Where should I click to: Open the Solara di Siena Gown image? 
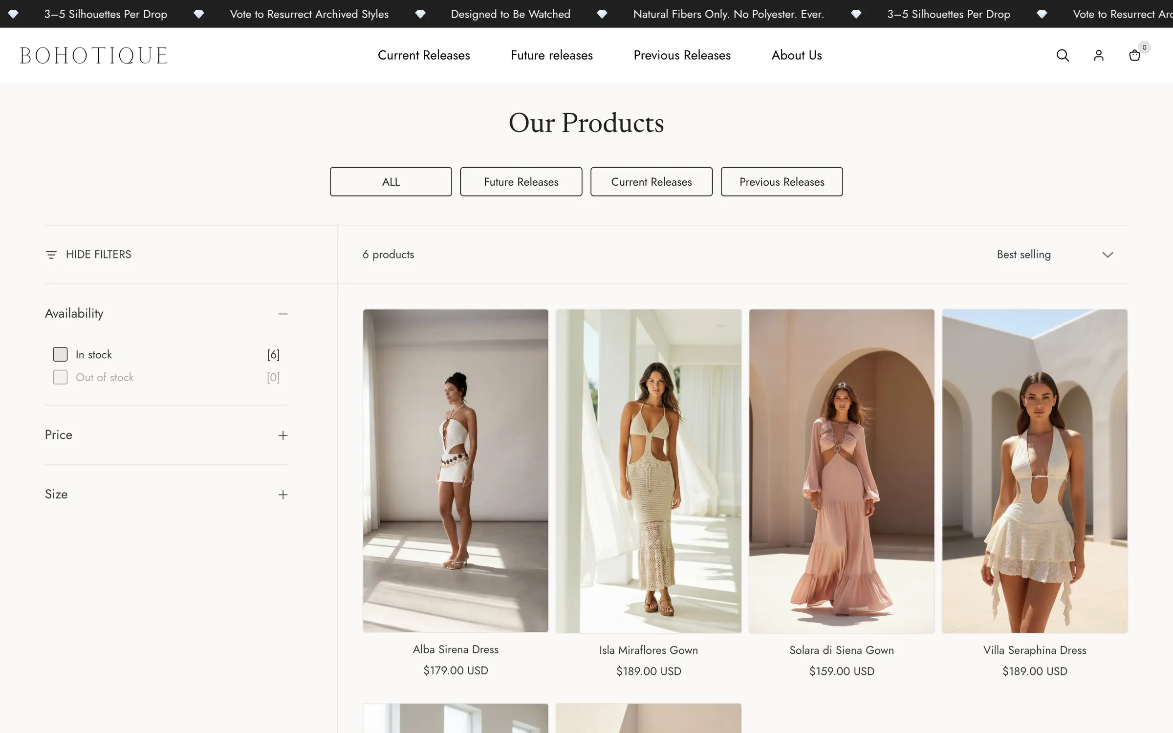click(x=842, y=471)
